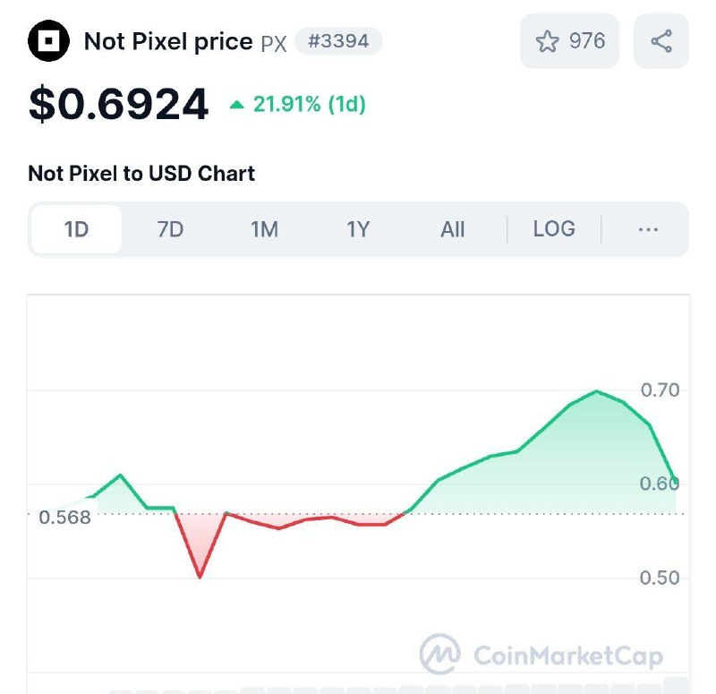Screen dimensions: 716x694
Task: Click the 0.568 baseline price label
Action: (64, 518)
